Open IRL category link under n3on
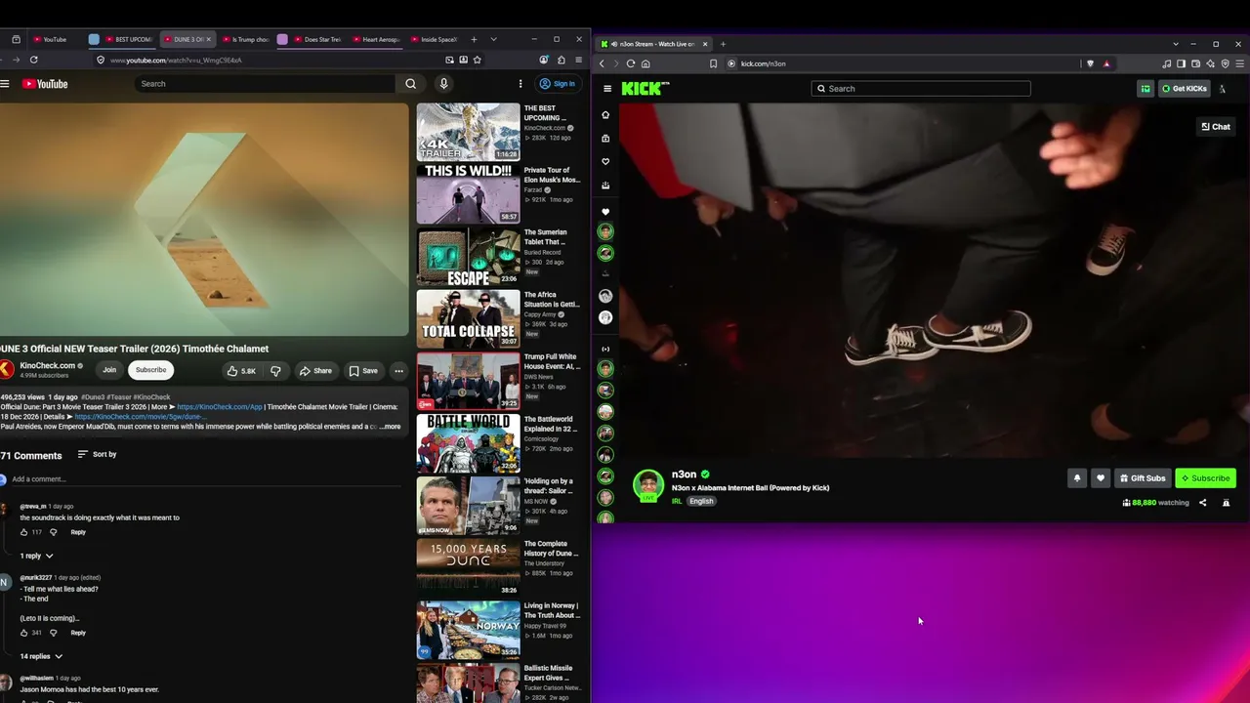 click(677, 502)
